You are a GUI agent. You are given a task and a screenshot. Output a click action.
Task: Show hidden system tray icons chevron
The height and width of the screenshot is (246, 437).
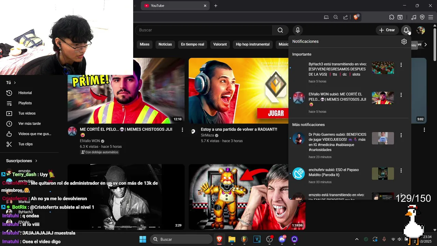point(357,239)
